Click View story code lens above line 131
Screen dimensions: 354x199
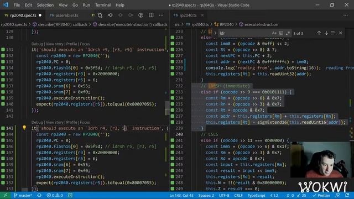tap(54, 44)
